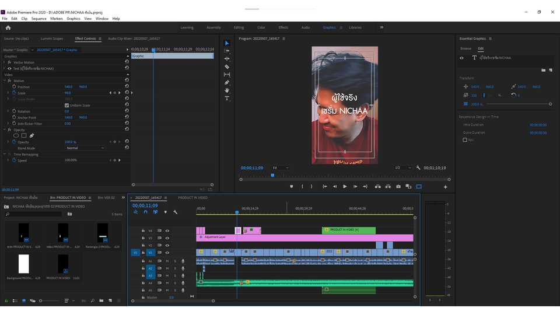Switch to Browse tab in Essential Graphics
The height and width of the screenshot is (315, 560).
coord(466,48)
